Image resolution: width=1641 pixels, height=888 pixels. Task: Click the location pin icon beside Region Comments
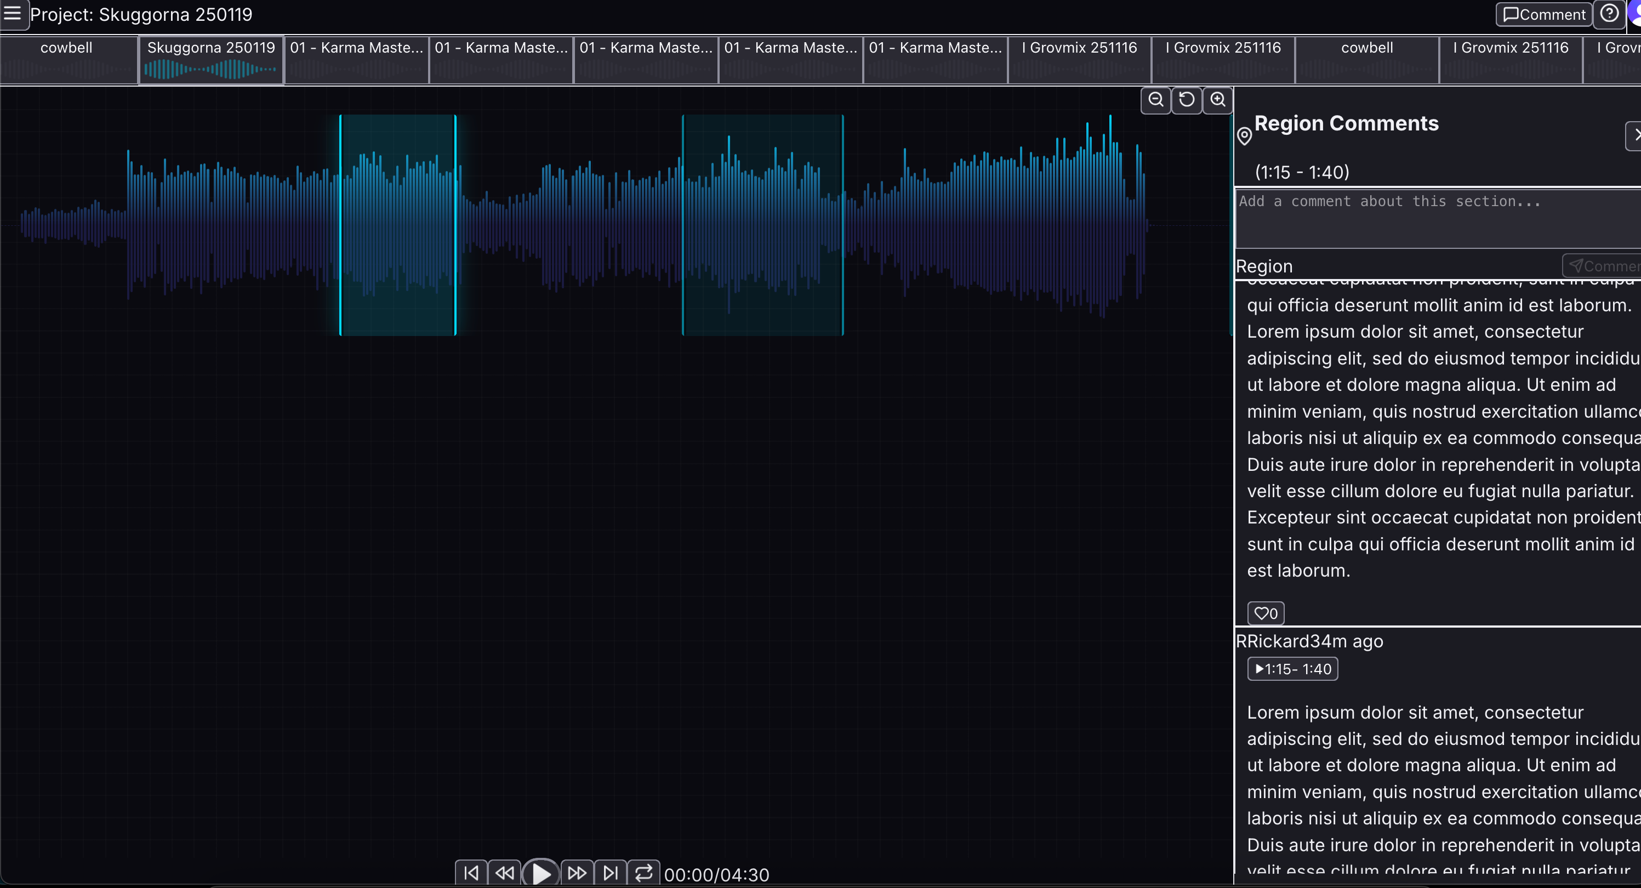pos(1244,136)
